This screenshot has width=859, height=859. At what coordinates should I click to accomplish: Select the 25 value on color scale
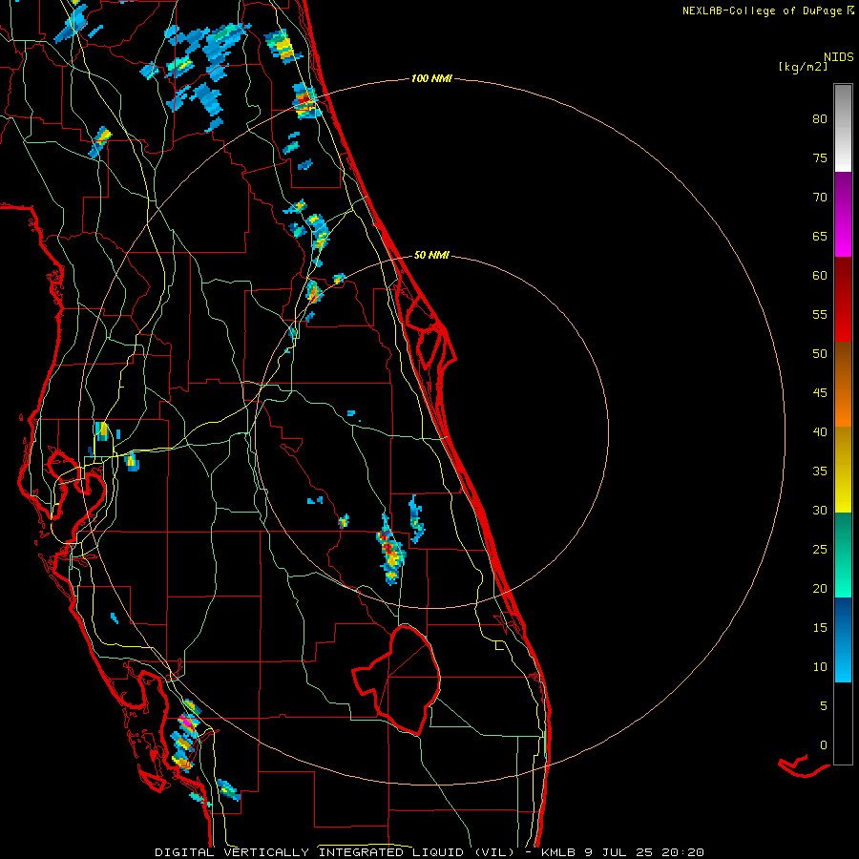point(820,550)
